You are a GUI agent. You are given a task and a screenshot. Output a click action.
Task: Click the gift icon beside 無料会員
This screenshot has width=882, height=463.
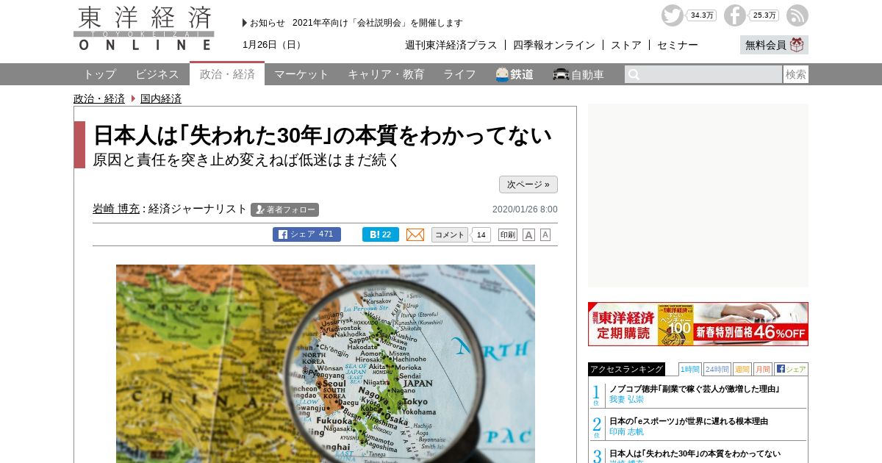pos(797,45)
